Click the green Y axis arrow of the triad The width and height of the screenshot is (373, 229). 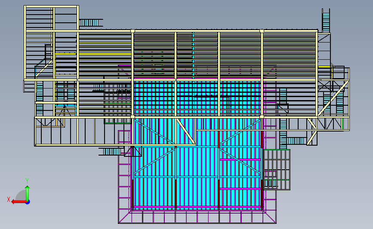[x=28, y=193]
